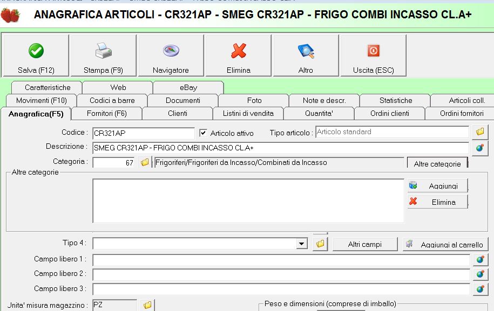Screen dimensions: 494x311
Task: Open the eBay tab
Action: tap(188, 87)
